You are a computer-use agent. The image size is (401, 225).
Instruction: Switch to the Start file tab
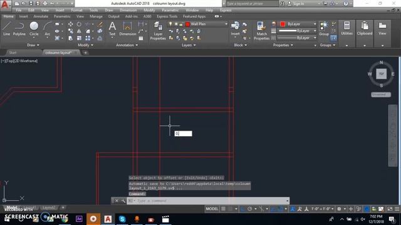tap(13, 52)
